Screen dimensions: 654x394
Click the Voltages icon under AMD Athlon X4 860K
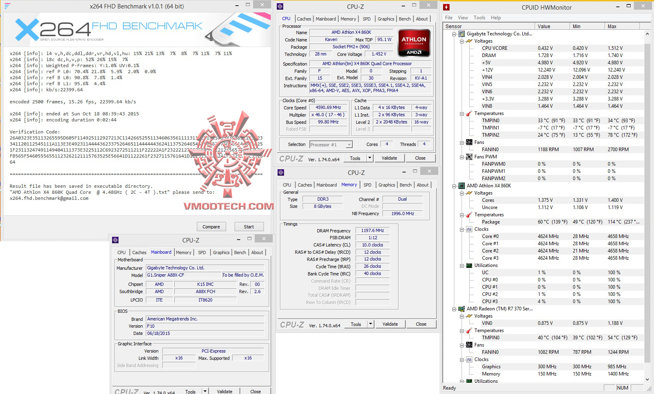469,193
